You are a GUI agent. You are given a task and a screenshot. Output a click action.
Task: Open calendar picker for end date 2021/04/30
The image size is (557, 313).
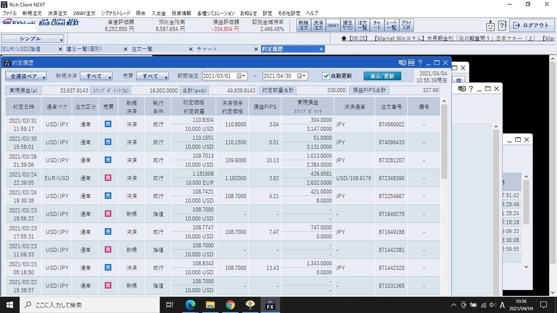coord(300,76)
